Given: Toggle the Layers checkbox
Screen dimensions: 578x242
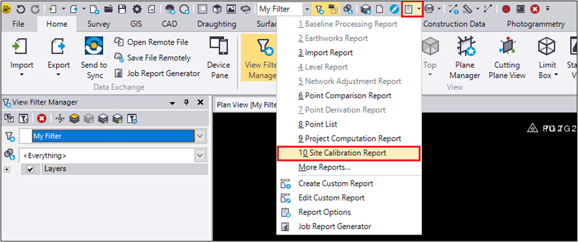Looking at the screenshot, I should coord(31,169).
